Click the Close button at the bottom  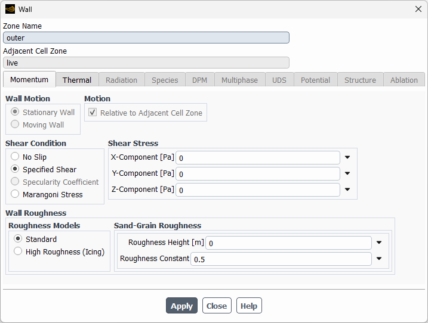(x=217, y=306)
